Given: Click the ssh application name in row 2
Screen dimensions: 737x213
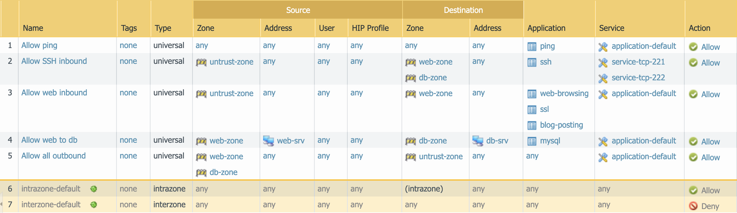Looking at the screenshot, I should tap(546, 62).
